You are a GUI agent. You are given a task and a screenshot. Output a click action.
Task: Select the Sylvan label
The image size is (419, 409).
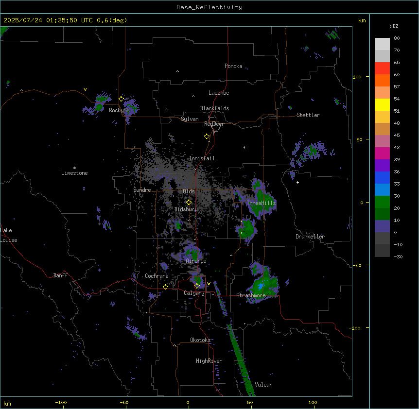[x=190, y=119]
